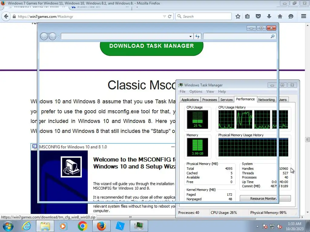The width and height of the screenshot is (310, 232).
Task: Click refresh arrows in ghost Explorer window
Action: pos(197,36)
